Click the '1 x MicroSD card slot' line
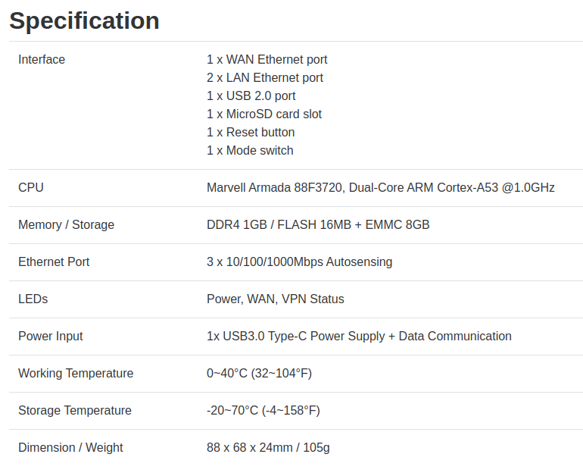Image resolution: width=583 pixels, height=476 pixels. pyautogui.click(x=264, y=114)
